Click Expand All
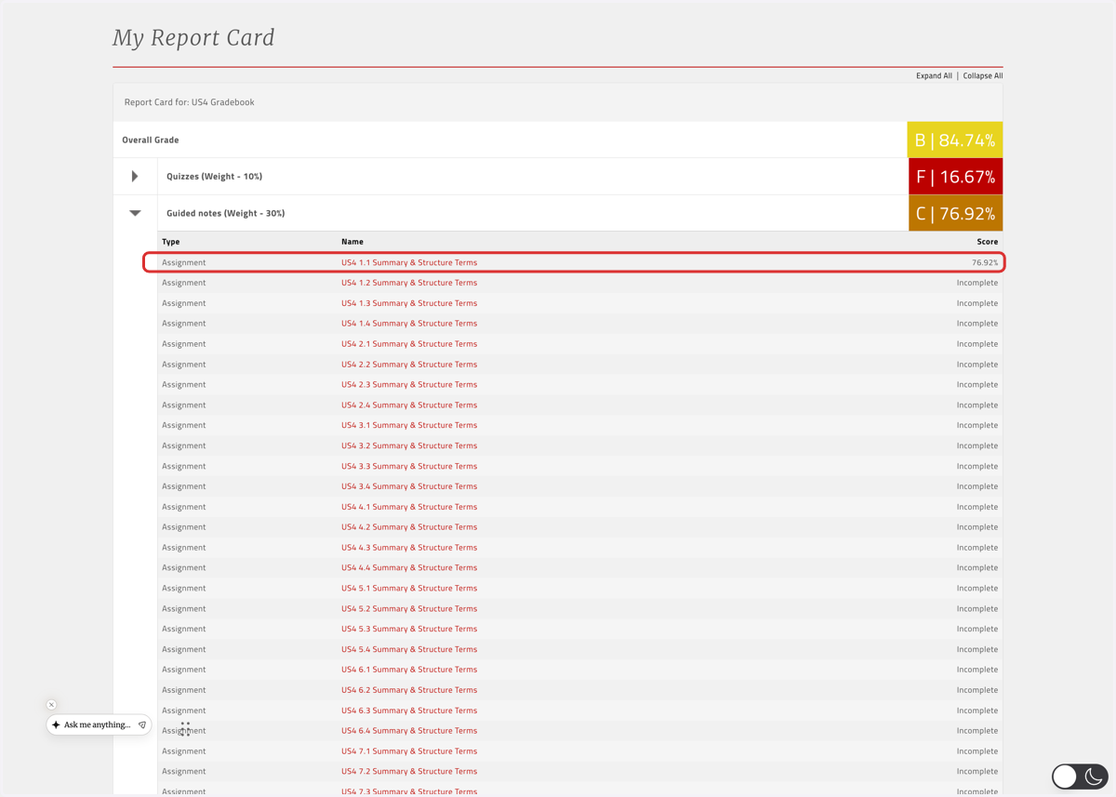 [934, 76]
